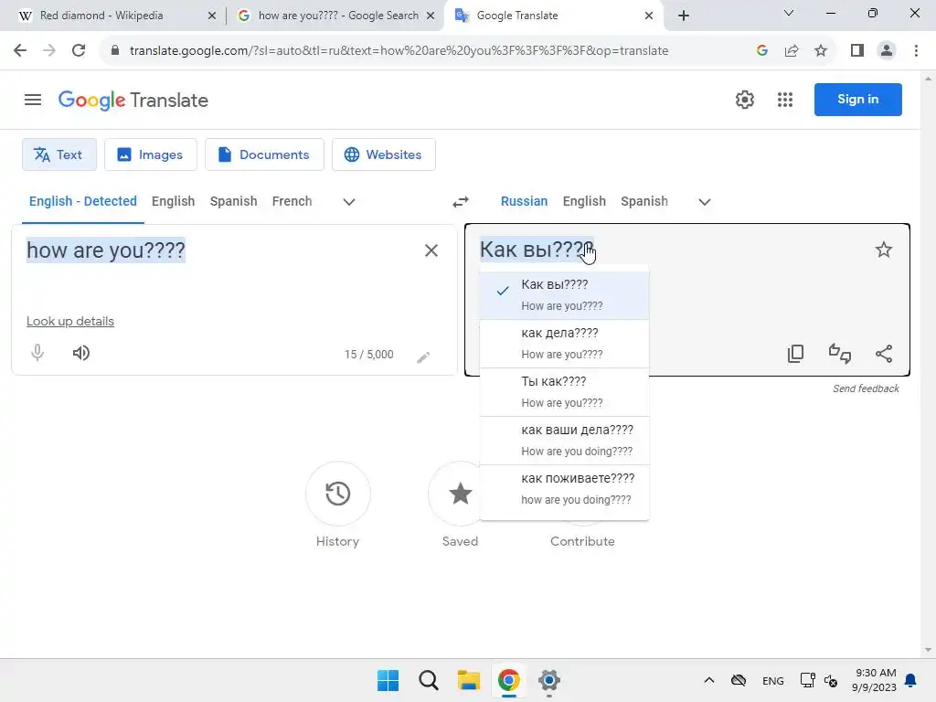Show hidden system tray icons
The width and height of the screenshot is (936, 702).
point(709,680)
